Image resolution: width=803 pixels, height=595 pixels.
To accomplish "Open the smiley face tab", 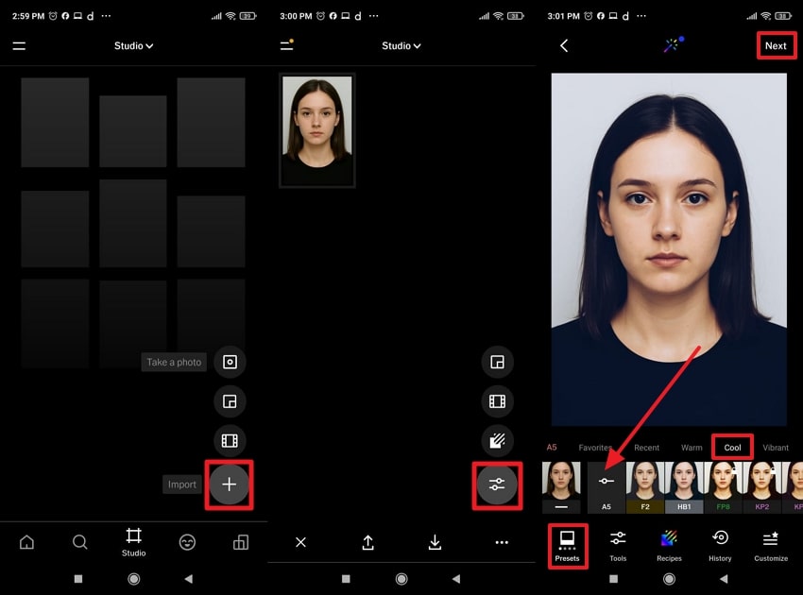I will 187,542.
